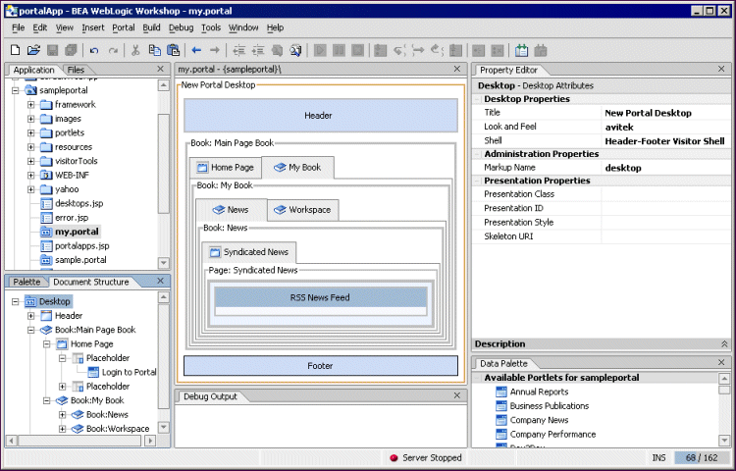Open the Debug menu

click(182, 27)
